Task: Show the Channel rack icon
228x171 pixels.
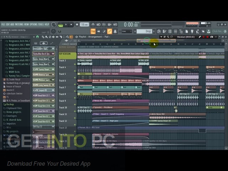Action: (x=170, y=31)
